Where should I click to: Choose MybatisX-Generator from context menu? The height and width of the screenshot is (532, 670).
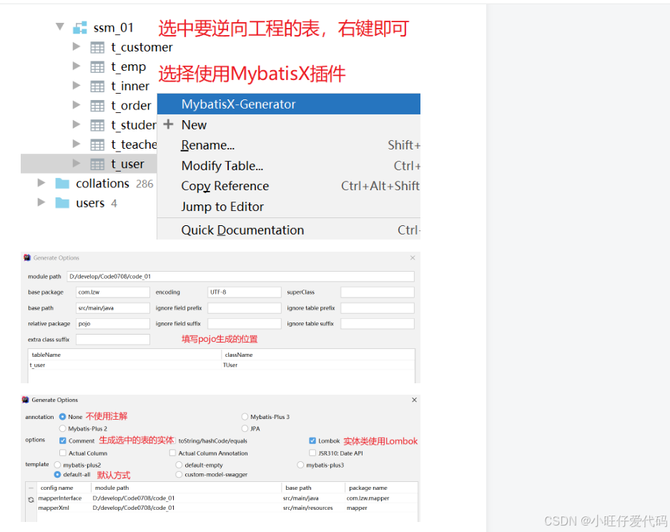click(x=288, y=104)
